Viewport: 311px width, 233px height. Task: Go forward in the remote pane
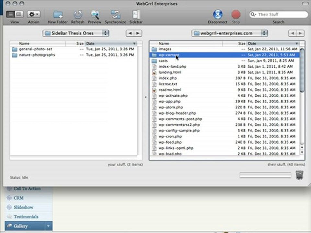click(300, 33)
